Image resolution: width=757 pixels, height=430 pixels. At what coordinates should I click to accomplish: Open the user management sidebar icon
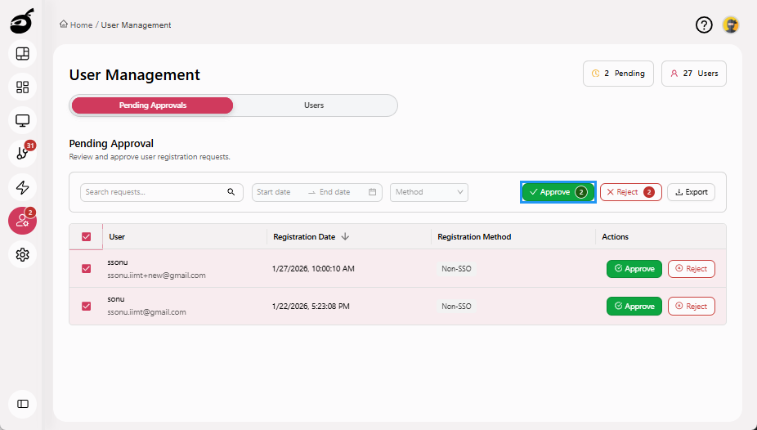(x=23, y=221)
